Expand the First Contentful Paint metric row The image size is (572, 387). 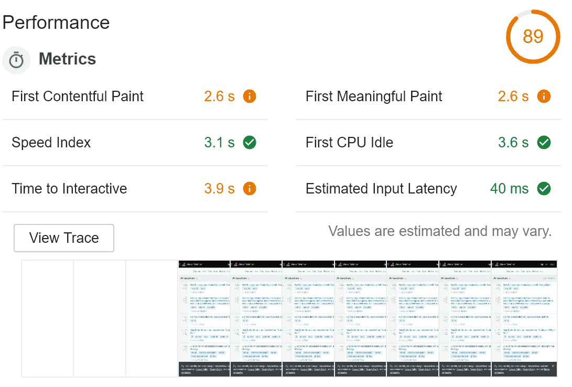tap(78, 96)
